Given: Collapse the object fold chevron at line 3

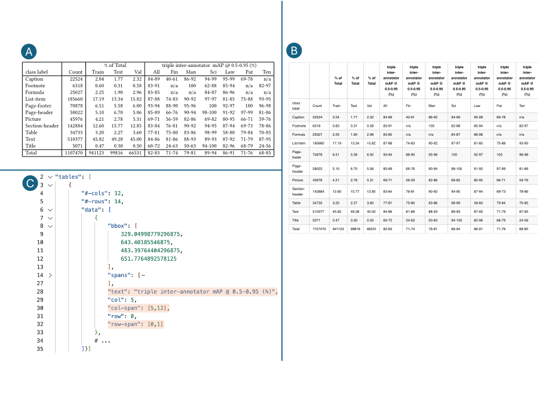Looking at the screenshot, I should point(50,185).
